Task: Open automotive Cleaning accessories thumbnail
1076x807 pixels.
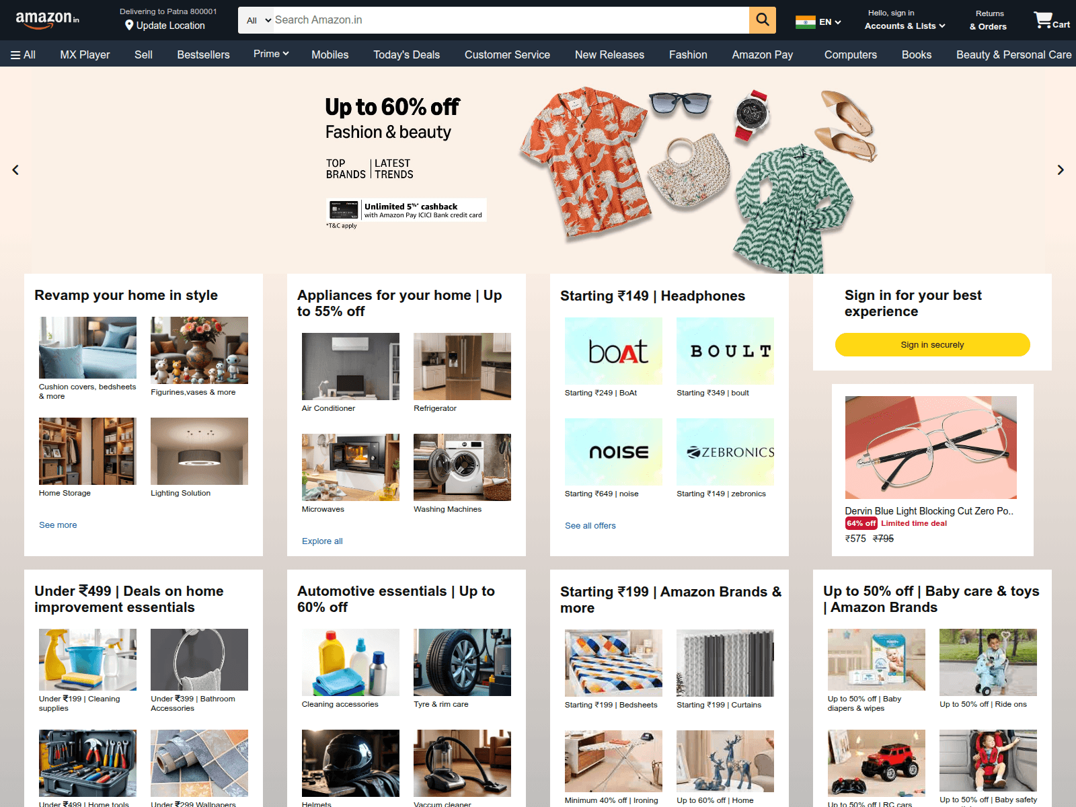Action: pos(350,662)
